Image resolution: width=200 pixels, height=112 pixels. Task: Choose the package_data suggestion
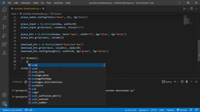coord(67,75)
